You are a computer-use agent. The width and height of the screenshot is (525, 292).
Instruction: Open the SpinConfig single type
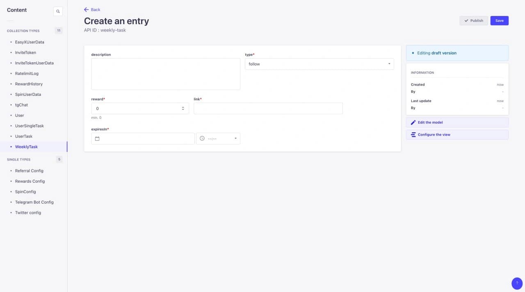tap(25, 192)
